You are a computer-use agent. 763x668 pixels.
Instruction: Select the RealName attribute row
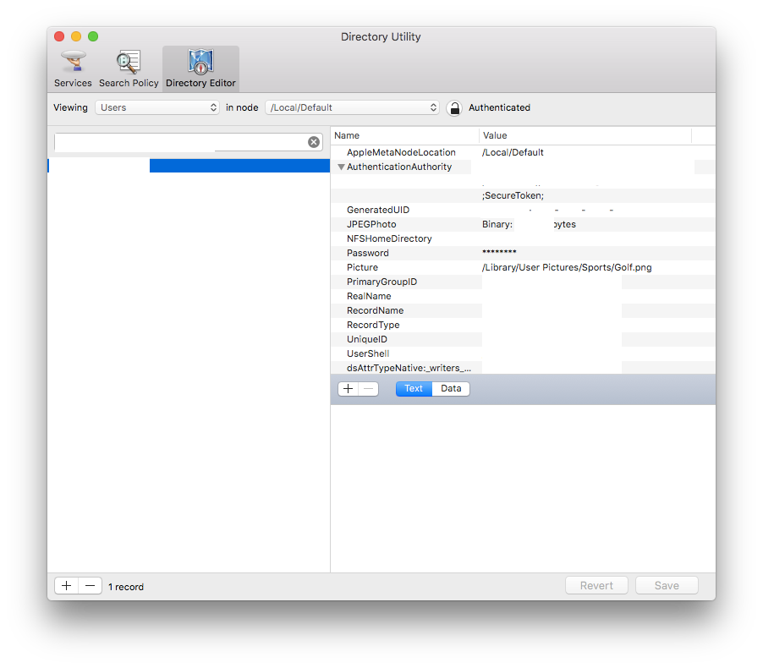pyautogui.click(x=523, y=296)
